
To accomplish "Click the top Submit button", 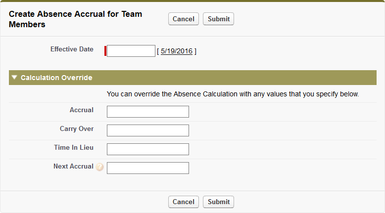I will click(x=218, y=19).
